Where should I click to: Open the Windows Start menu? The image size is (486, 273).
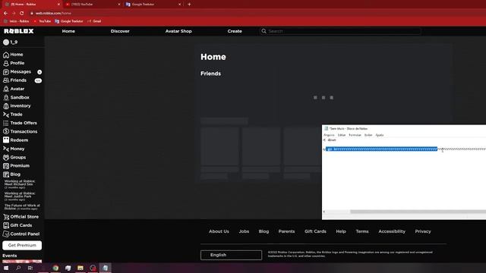[x=6, y=268]
